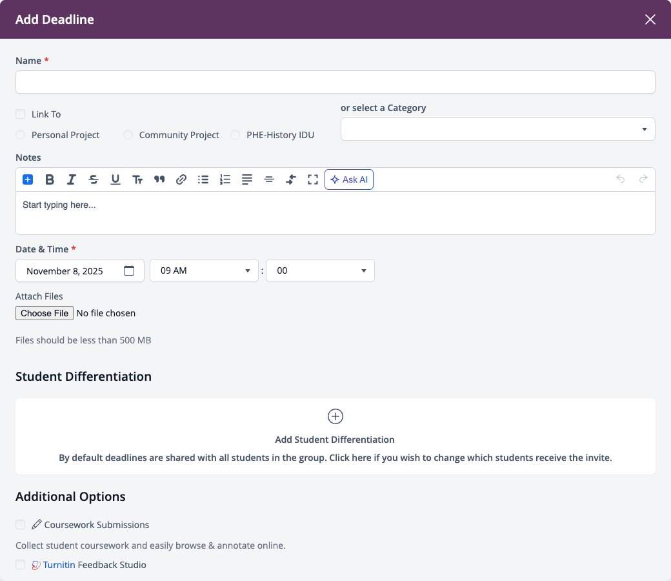671x581 pixels.
Task: Apply italic formatting in Notes editor
Action: click(72, 179)
